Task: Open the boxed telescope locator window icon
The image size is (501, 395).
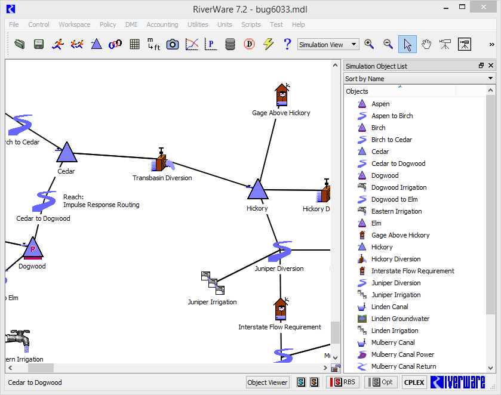Action: click(x=464, y=44)
